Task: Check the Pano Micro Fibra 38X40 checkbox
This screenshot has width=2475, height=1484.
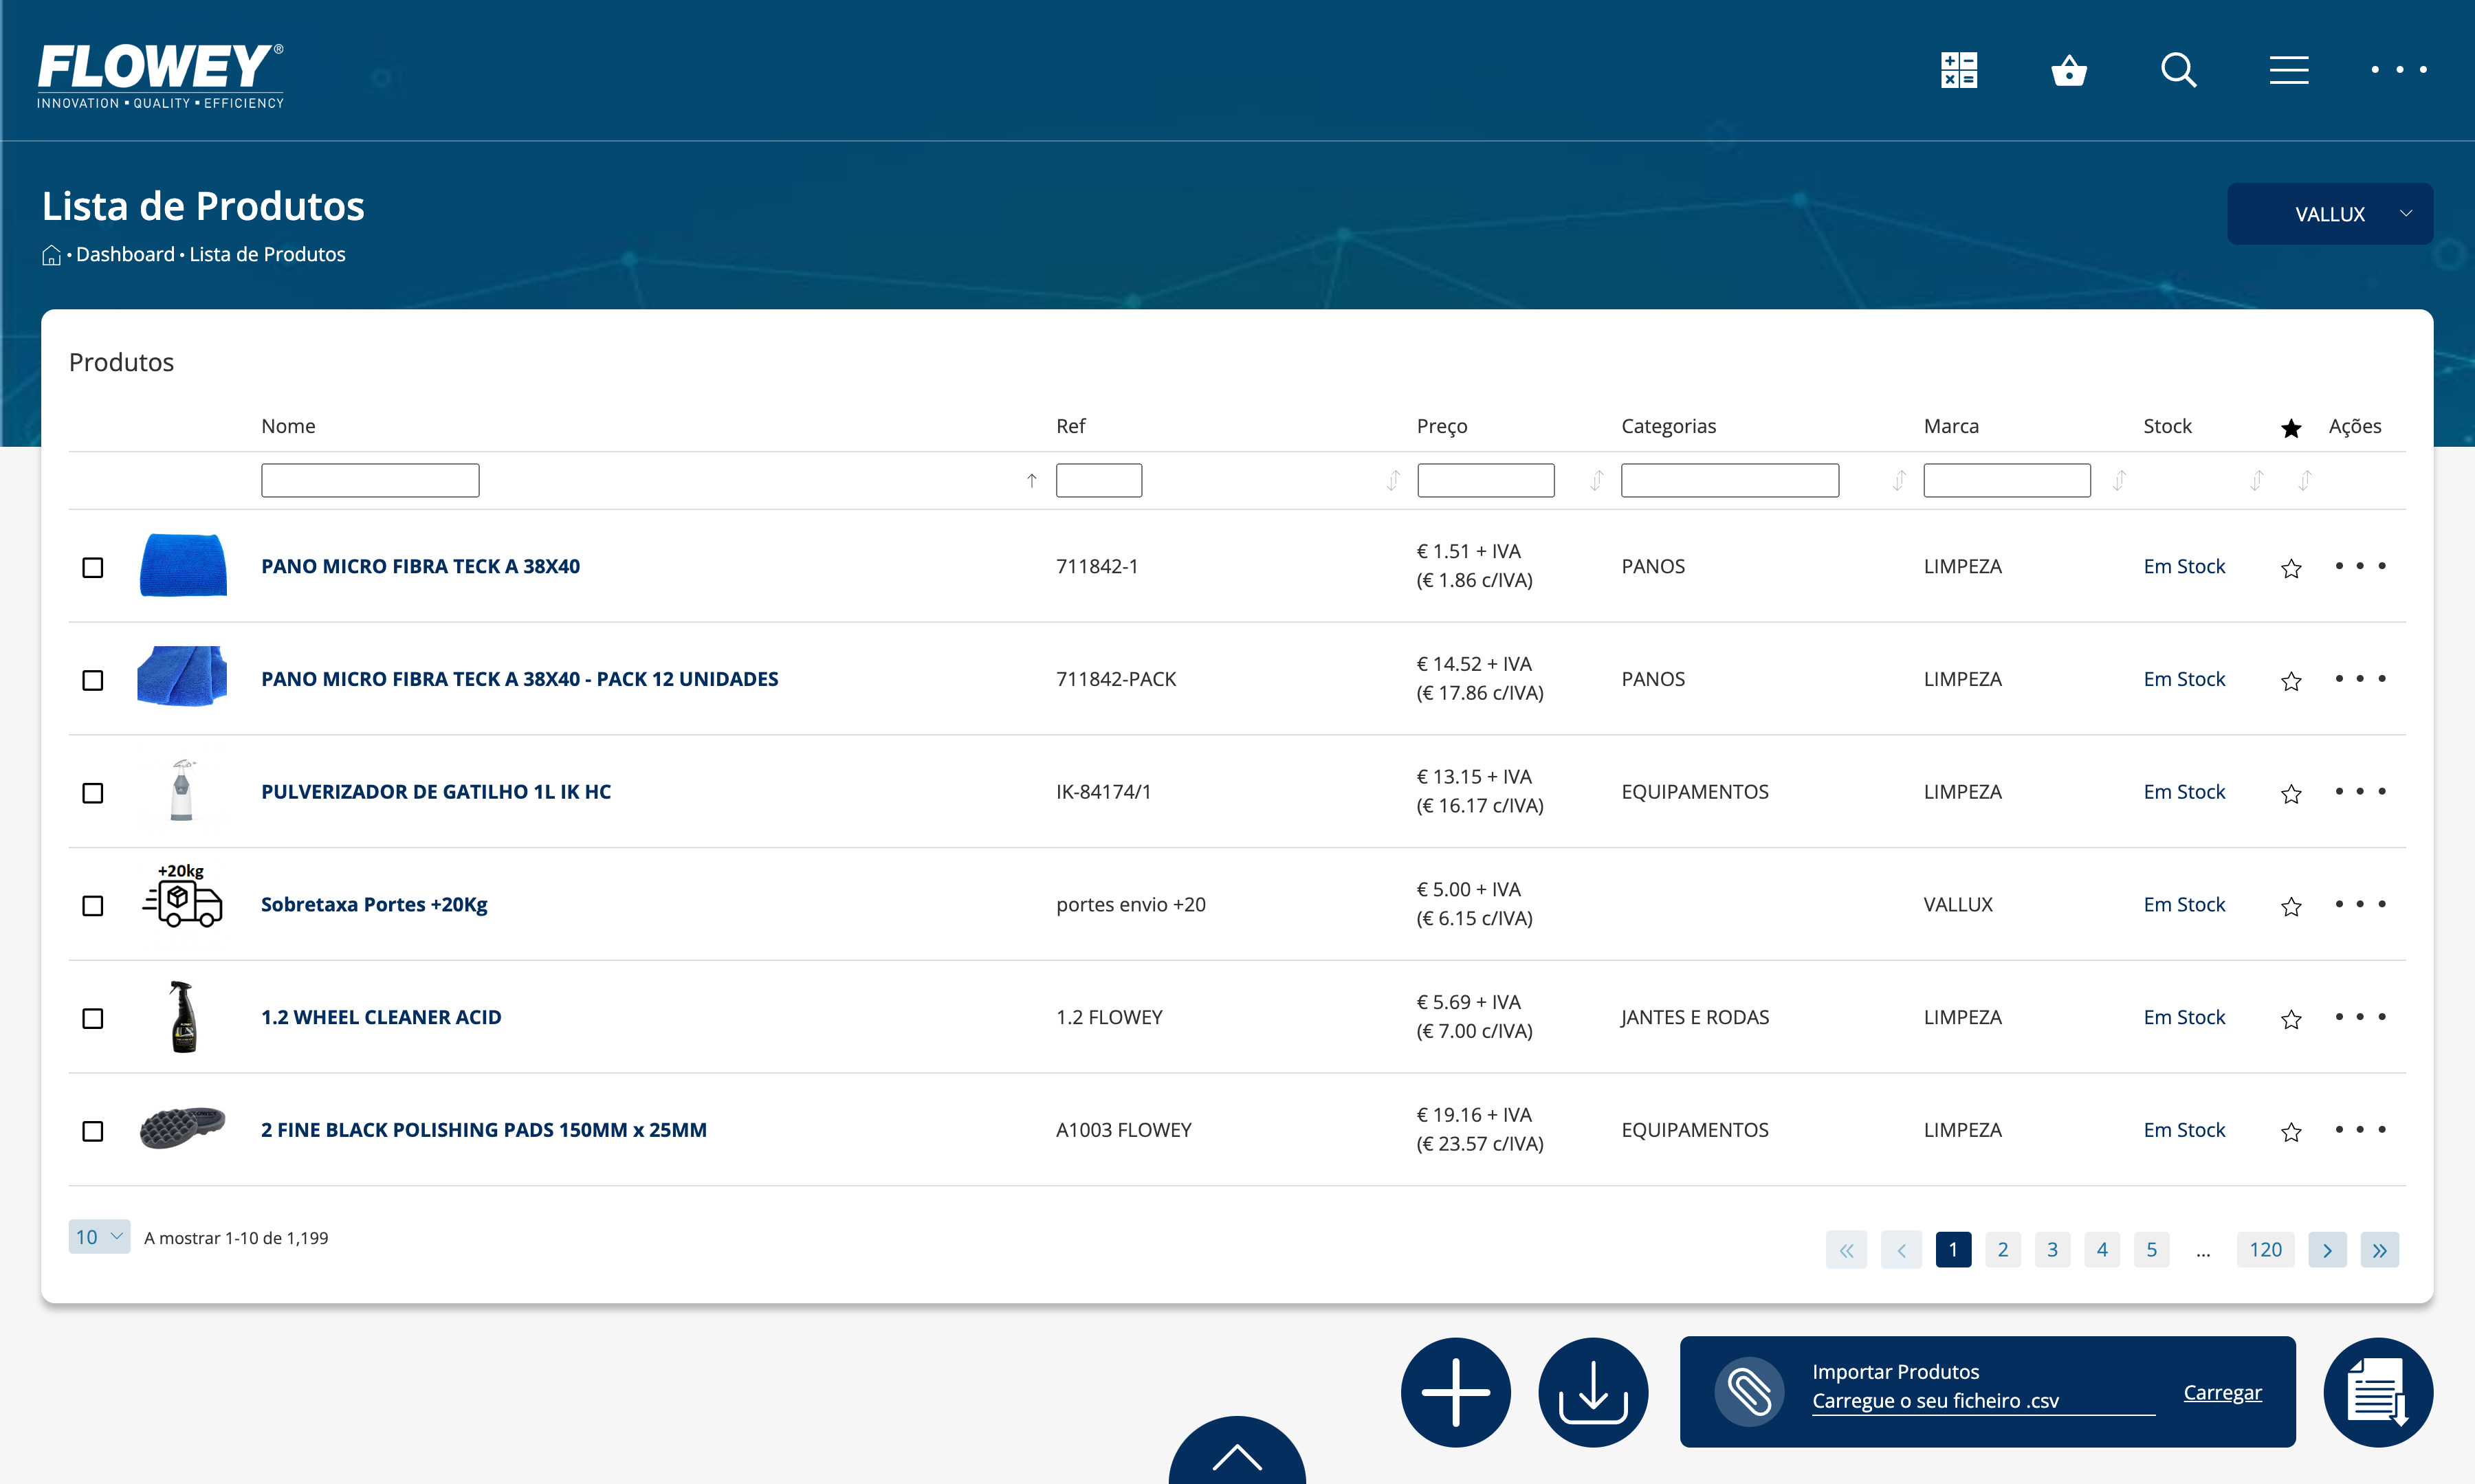Action: tap(93, 567)
